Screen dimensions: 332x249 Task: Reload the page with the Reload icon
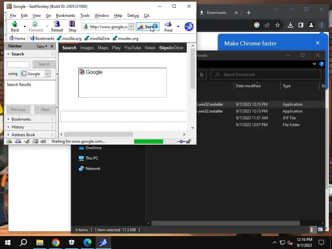[x=57, y=27]
